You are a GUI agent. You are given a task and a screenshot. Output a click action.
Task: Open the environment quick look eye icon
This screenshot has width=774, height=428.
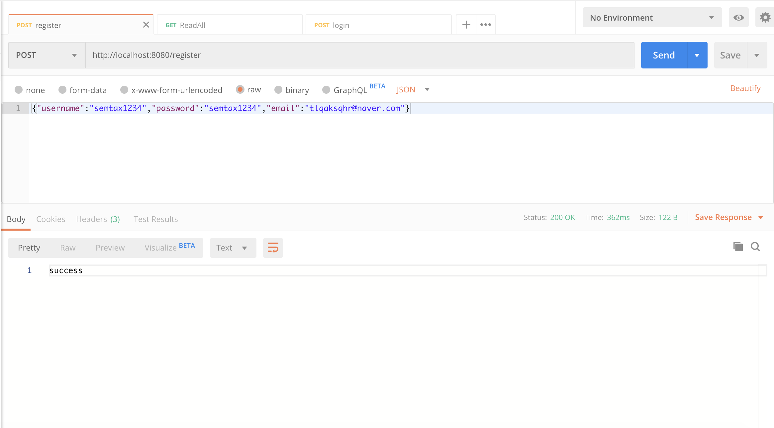738,18
